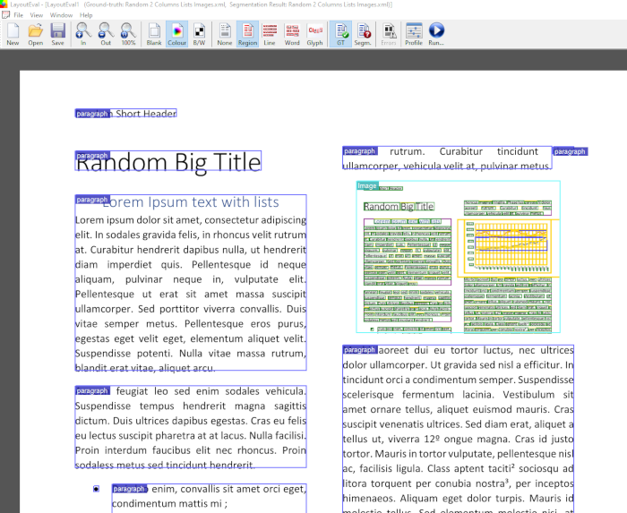Select the Region layout level
Screen dimensions: 627x513
[247, 34]
